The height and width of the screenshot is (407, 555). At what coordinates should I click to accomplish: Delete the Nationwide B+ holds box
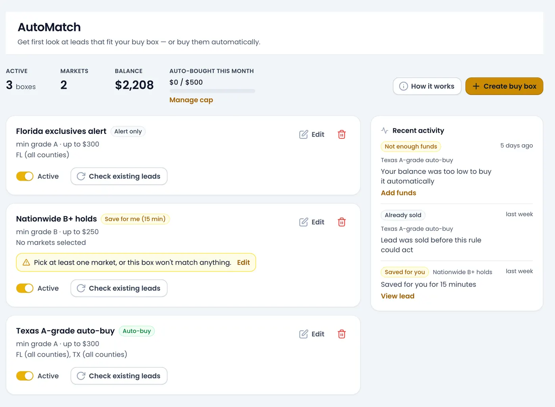coord(342,222)
